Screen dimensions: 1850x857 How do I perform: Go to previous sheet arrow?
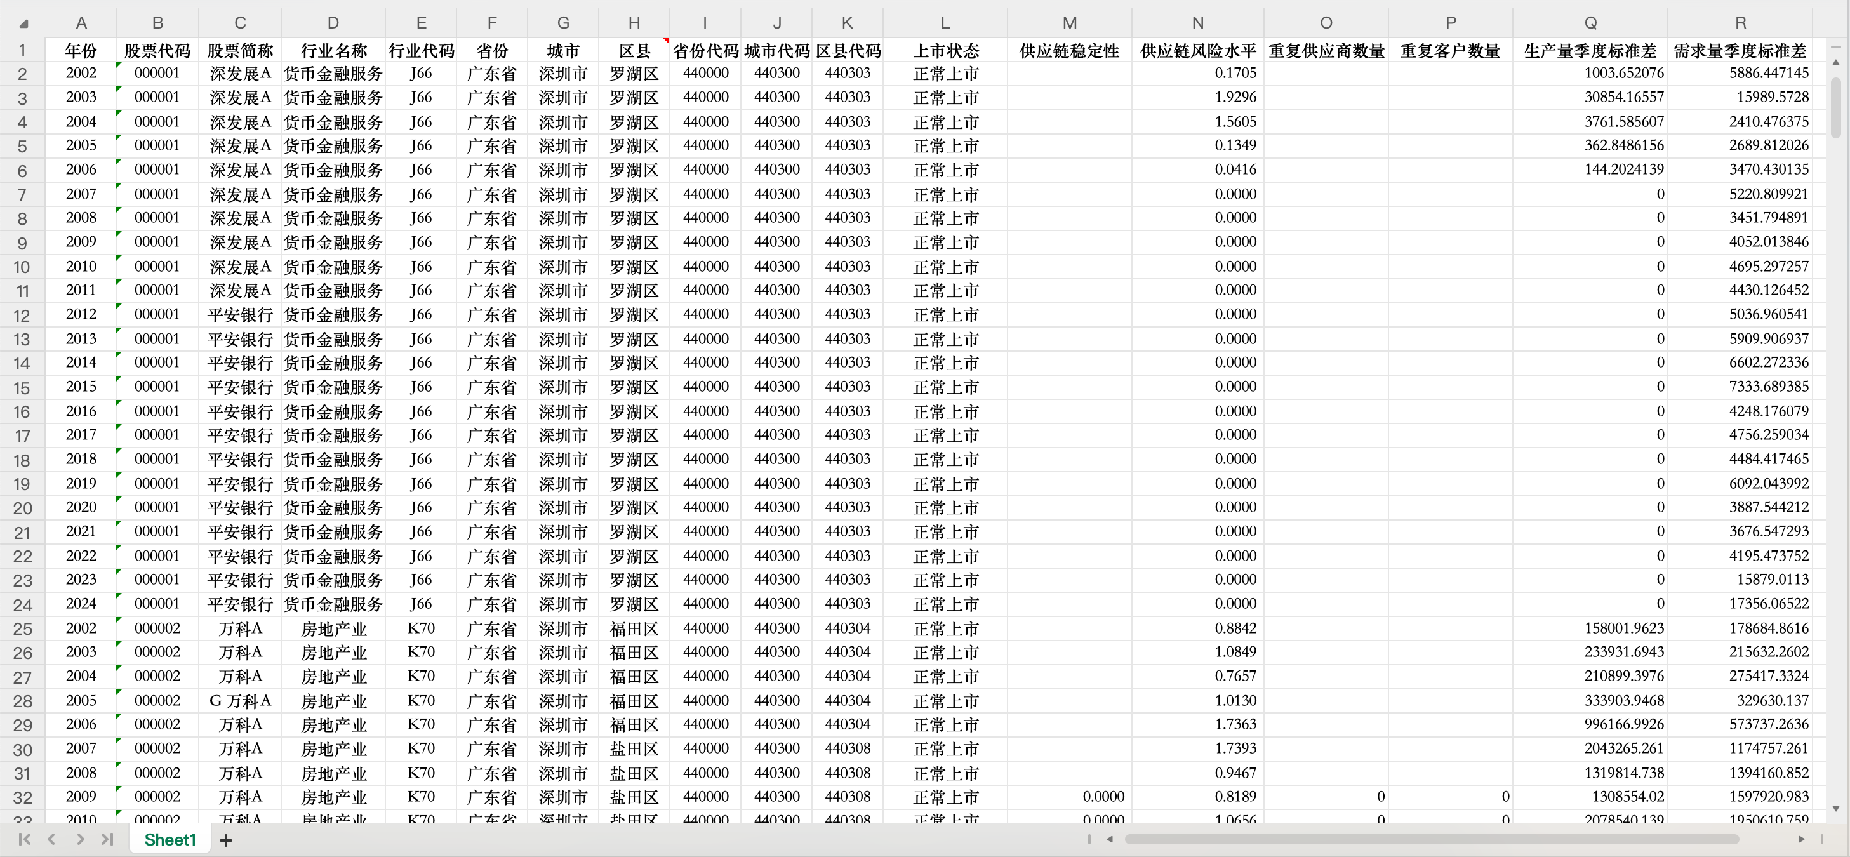click(x=51, y=839)
